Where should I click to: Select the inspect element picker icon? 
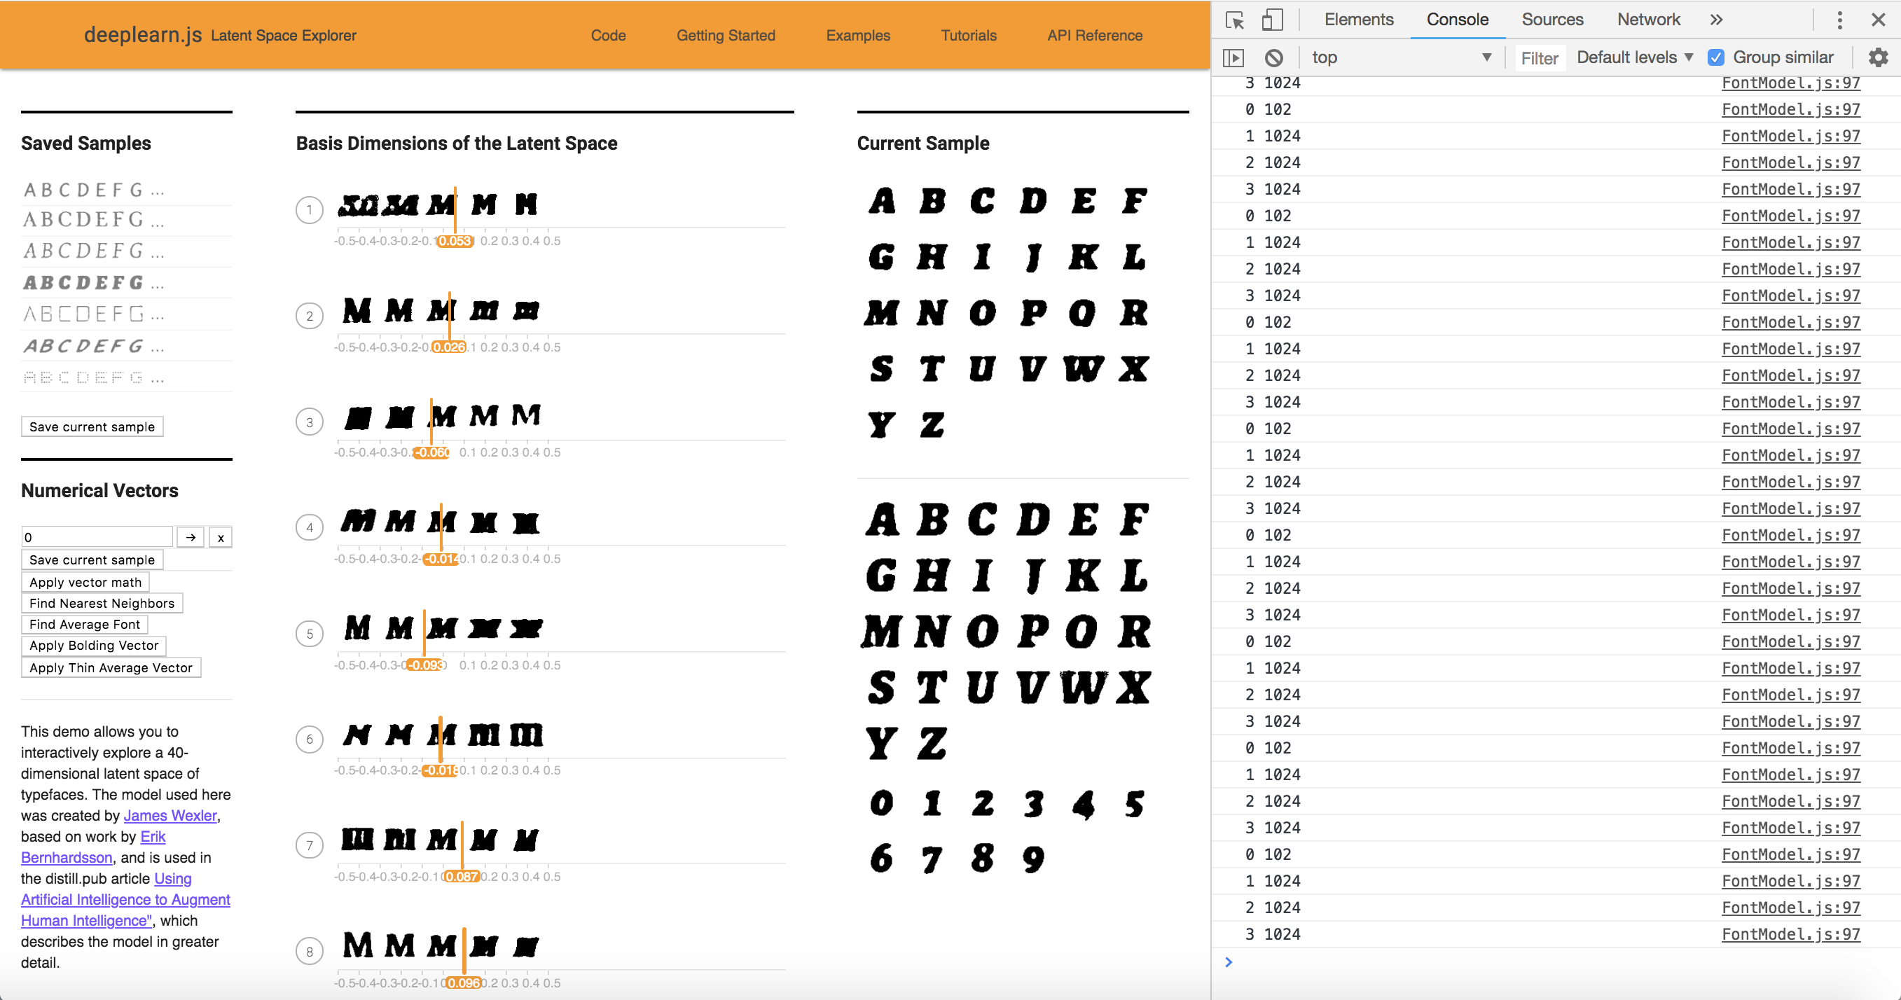coord(1235,20)
